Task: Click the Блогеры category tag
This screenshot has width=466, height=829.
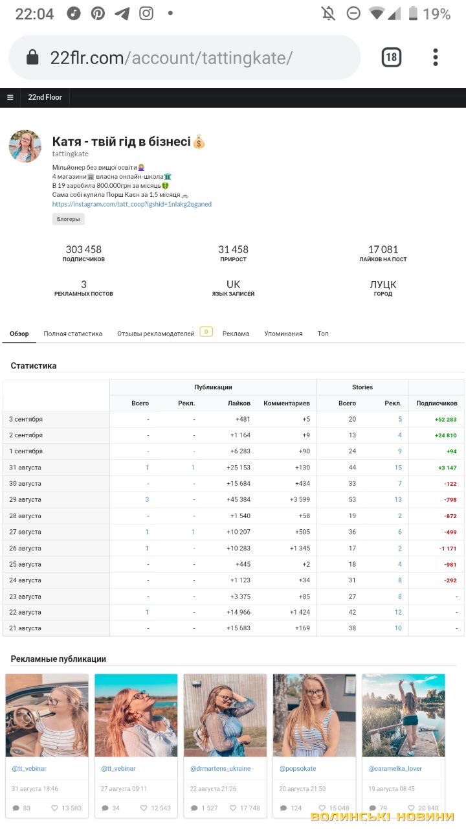Action: click(x=68, y=219)
